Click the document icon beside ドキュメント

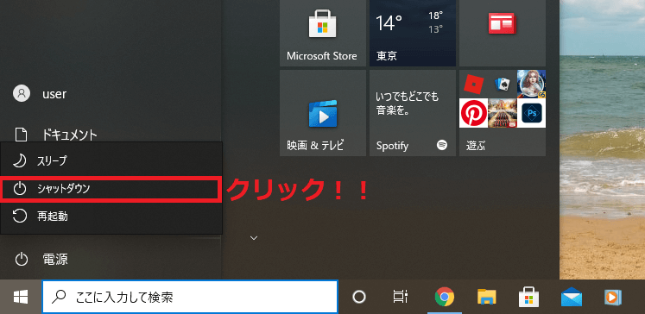click(x=21, y=135)
